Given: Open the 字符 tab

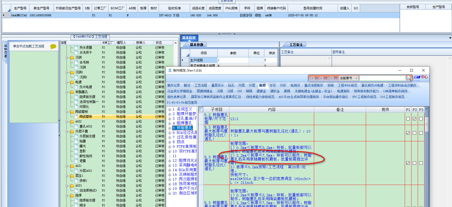Looking at the screenshot, I should pyautogui.click(x=273, y=85).
